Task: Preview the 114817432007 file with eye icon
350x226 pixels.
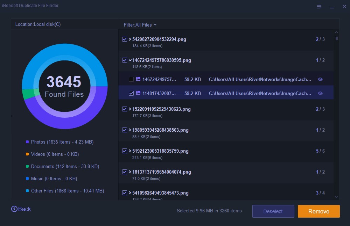Action: (320, 93)
